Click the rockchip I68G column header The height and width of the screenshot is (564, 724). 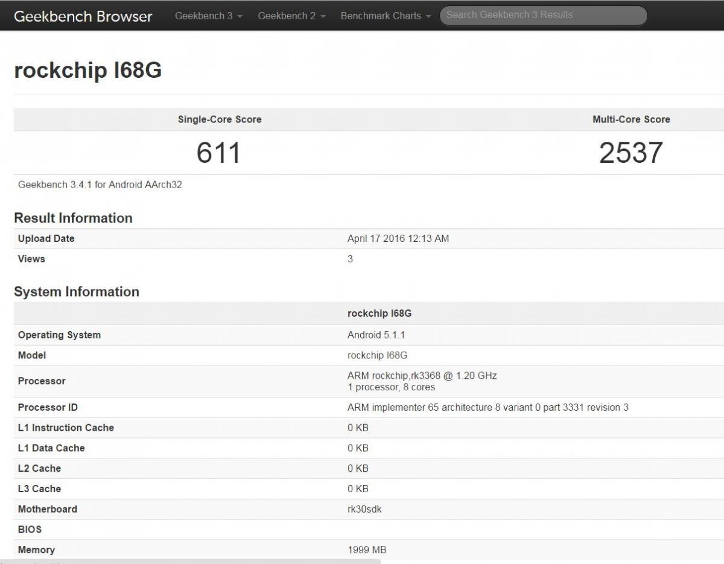pyautogui.click(x=379, y=313)
